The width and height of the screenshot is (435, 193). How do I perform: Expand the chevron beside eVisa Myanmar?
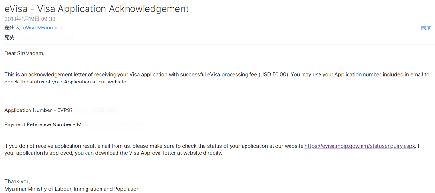tap(62, 28)
